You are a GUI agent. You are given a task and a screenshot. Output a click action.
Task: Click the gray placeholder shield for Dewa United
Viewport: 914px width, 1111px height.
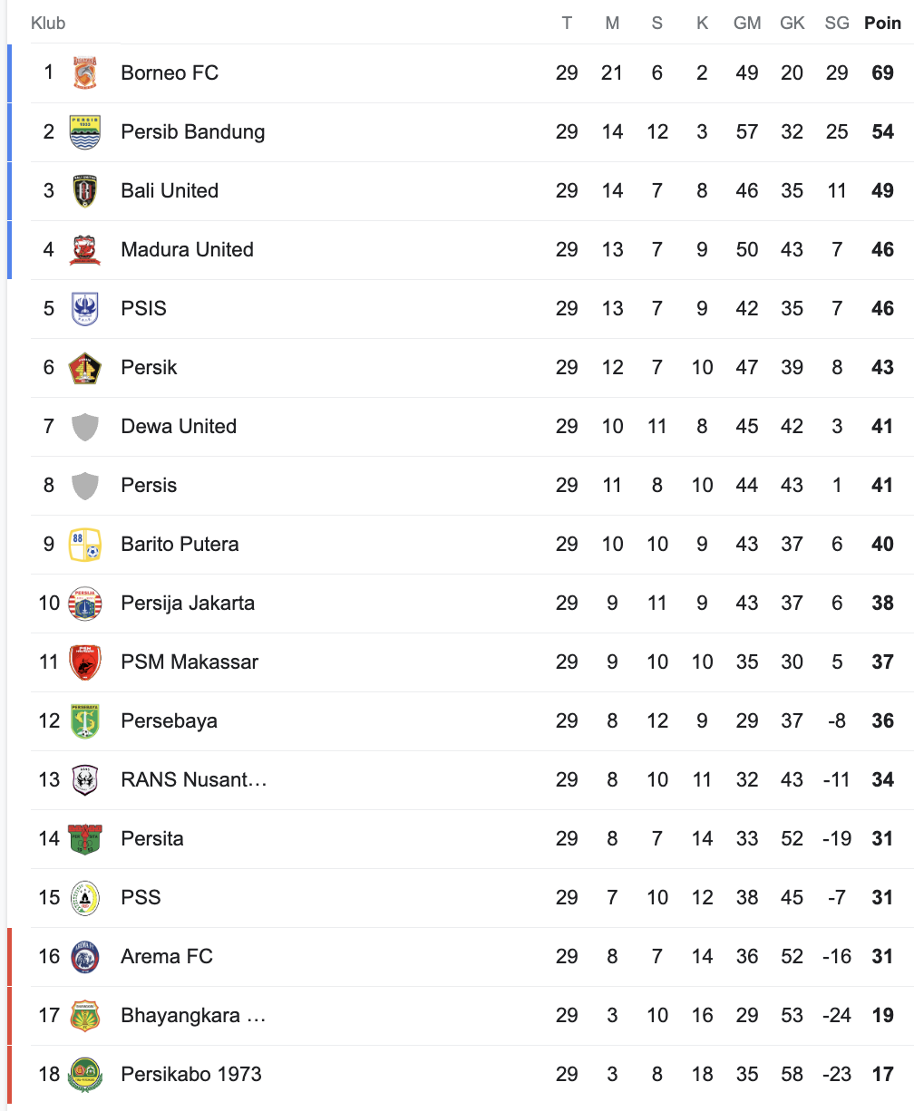85,426
